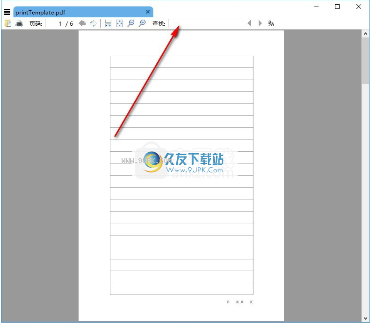The height and width of the screenshot is (324, 370).
Task: Switch to the printTemplate.pdf tab
Action: [x=83, y=12]
